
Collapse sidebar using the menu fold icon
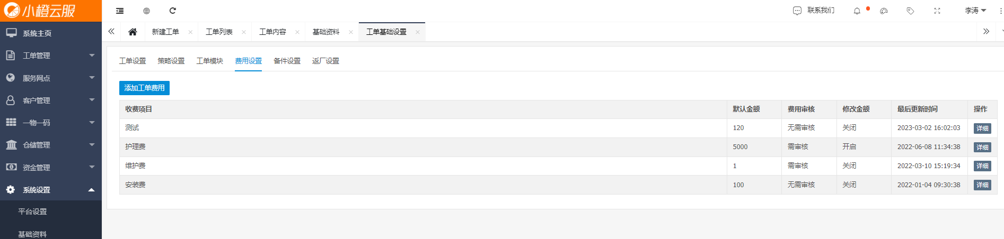(120, 11)
